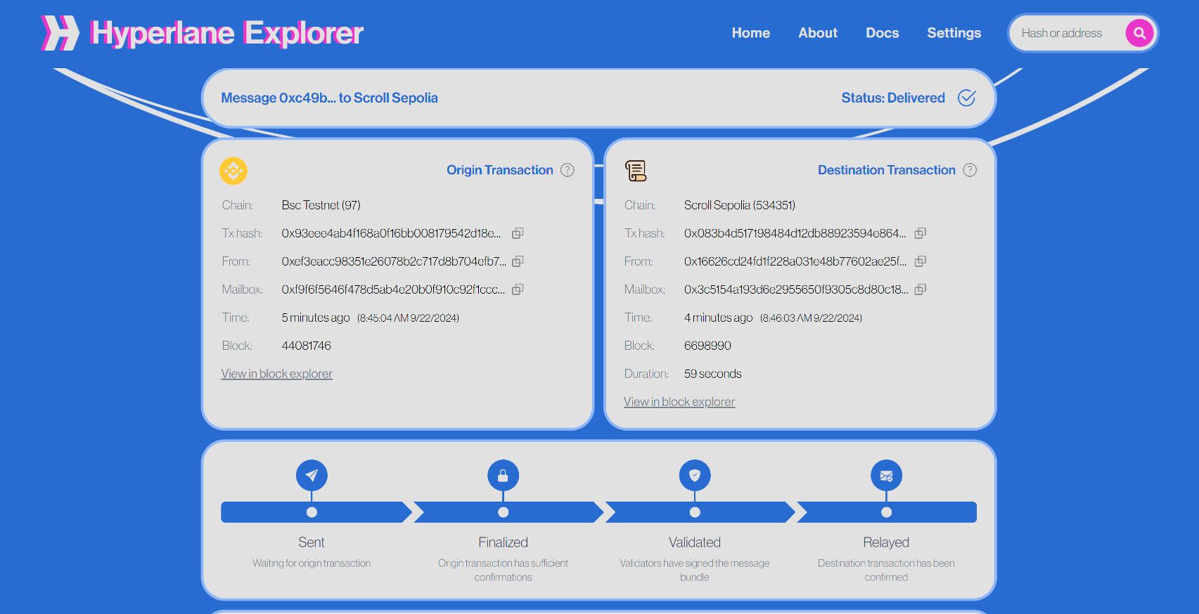1199x614 pixels.
Task: Click the Message 0xc49b... to Scroll Sepolia heading
Action: pyautogui.click(x=329, y=98)
